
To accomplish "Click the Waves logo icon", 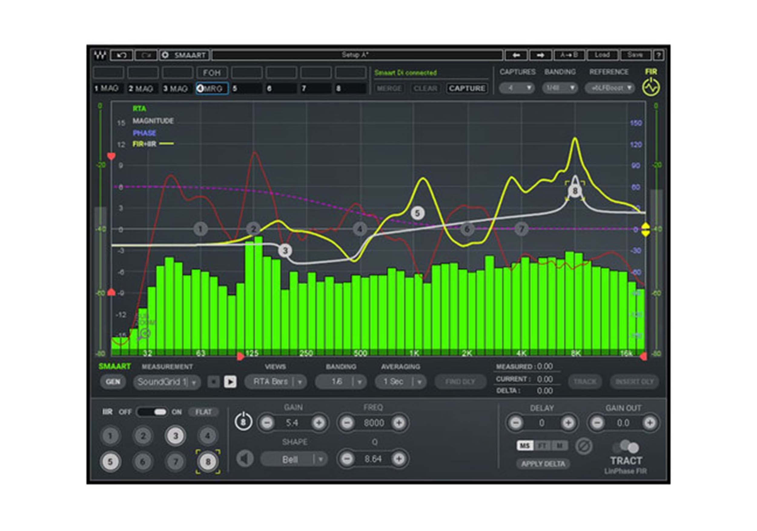I will pos(100,55).
